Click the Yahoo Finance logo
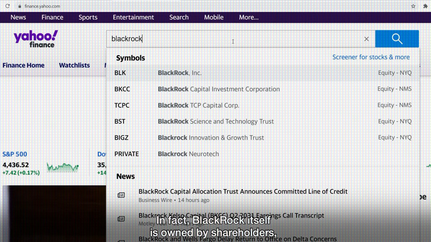This screenshot has height=242, width=431. click(x=36, y=39)
